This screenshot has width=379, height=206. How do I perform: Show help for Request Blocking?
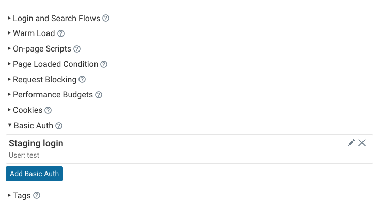(82, 79)
